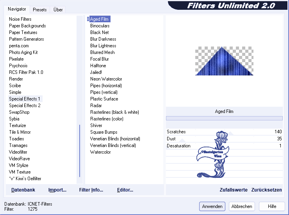The height and width of the screenshot is (215, 289).
Task: Click Zurücksetzen to reset values
Action: 266,190
